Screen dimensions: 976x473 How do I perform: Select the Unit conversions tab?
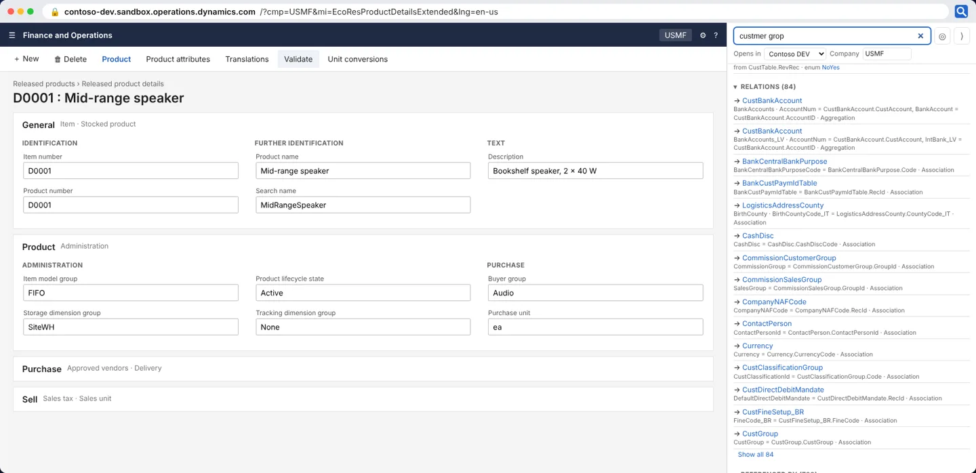click(x=358, y=59)
